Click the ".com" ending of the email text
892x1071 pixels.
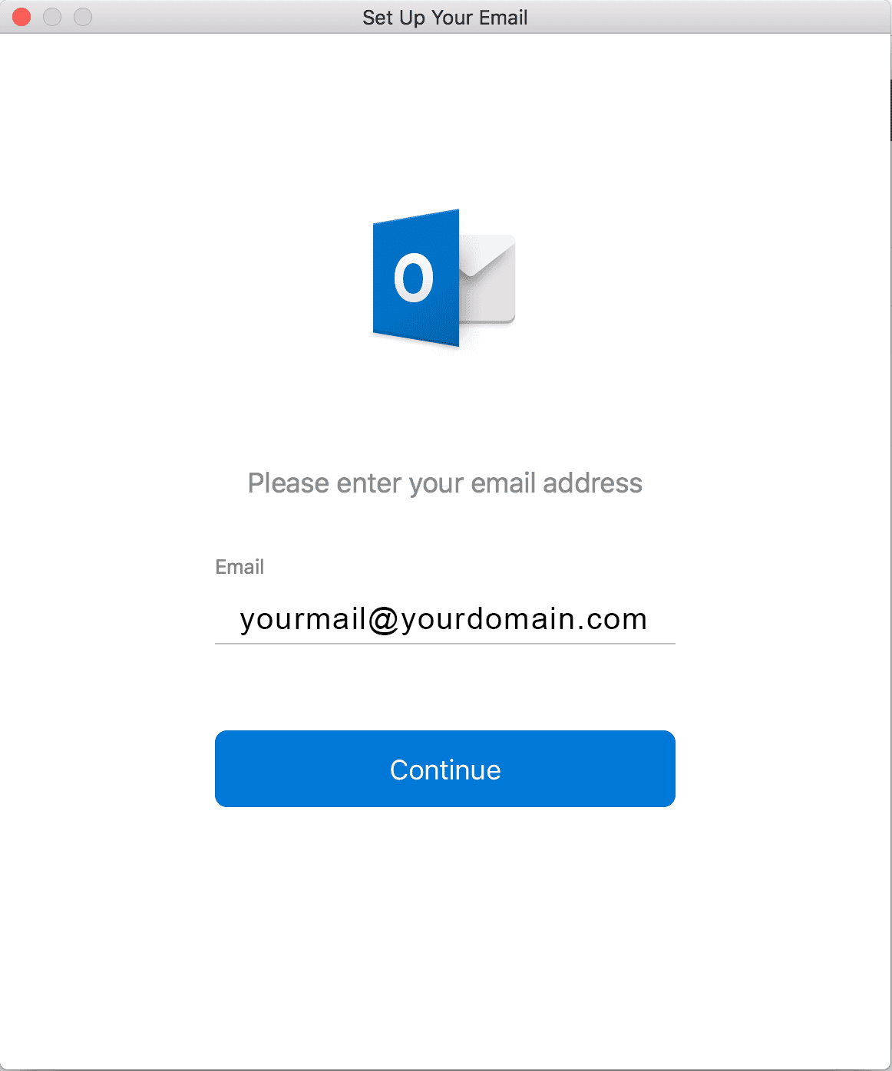click(616, 619)
